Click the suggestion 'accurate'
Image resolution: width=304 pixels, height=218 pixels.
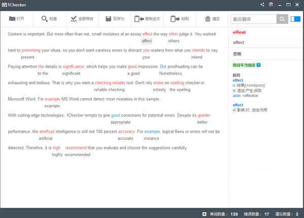pos(125,138)
